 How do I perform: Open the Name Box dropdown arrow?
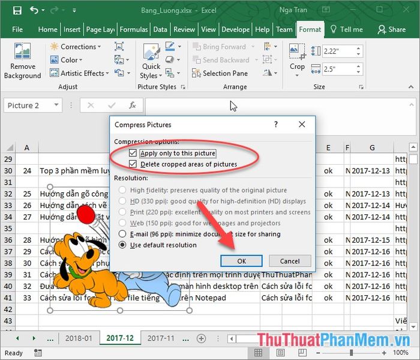point(56,105)
